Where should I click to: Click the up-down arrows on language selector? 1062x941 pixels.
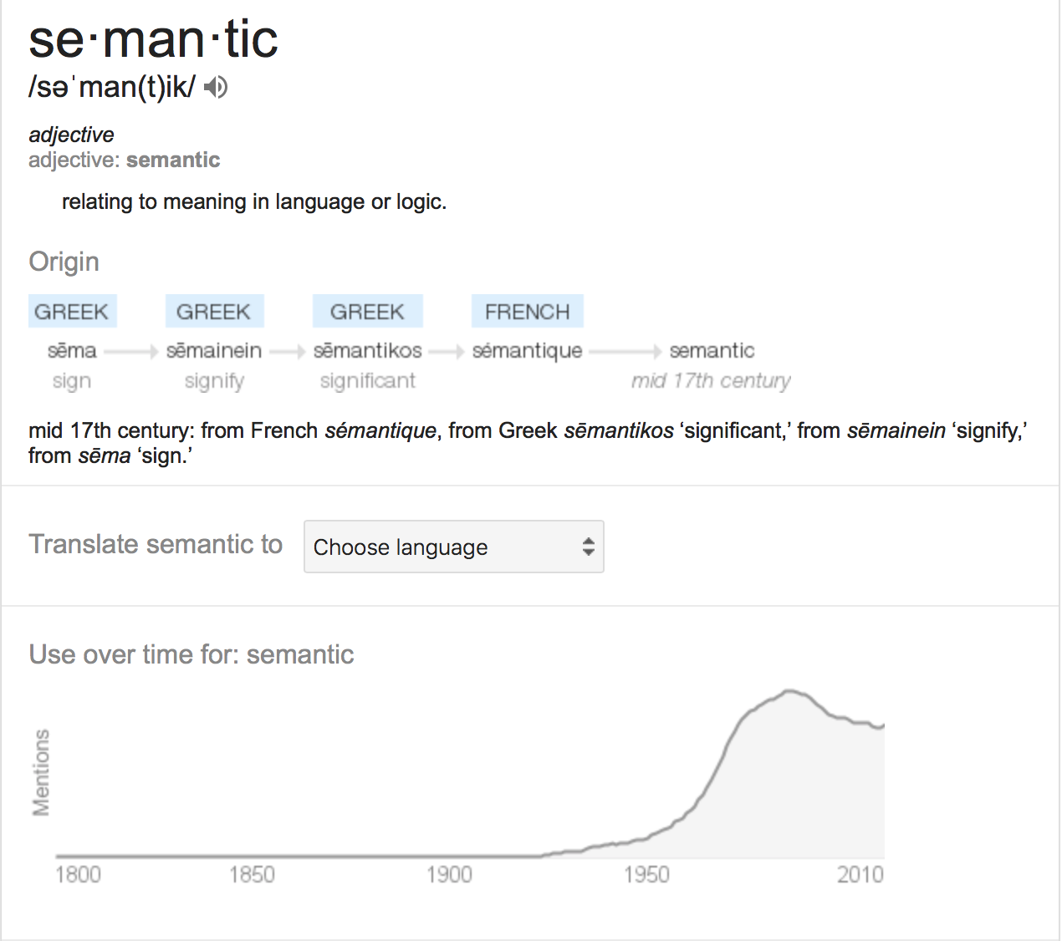tap(589, 547)
